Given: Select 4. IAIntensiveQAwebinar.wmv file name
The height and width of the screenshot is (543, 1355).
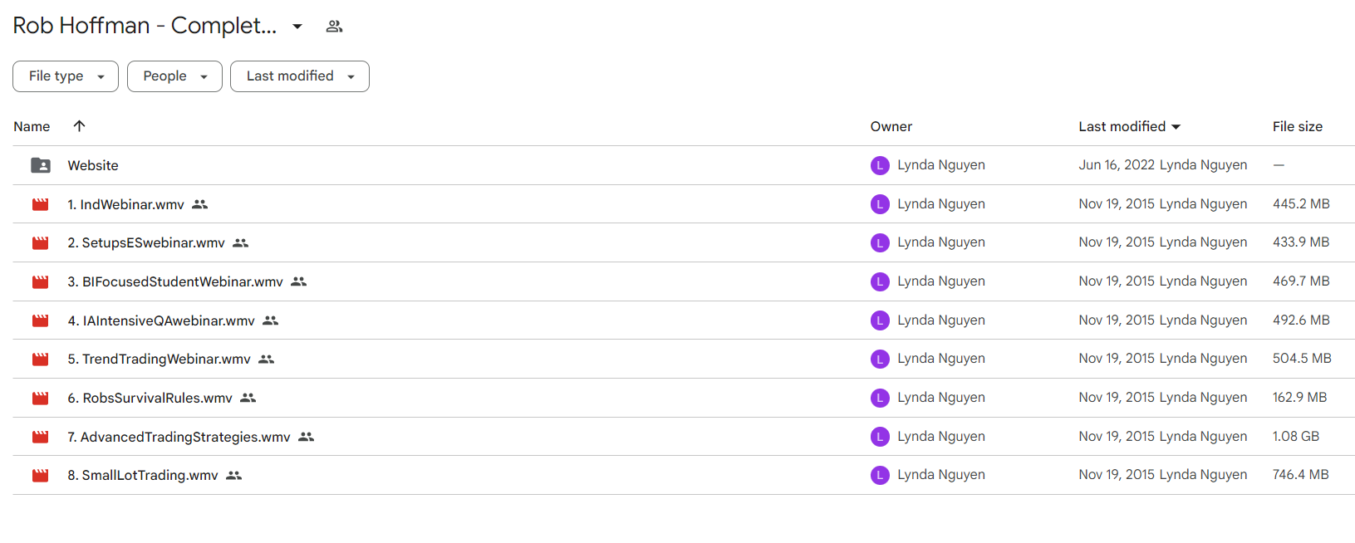Looking at the screenshot, I should [161, 320].
